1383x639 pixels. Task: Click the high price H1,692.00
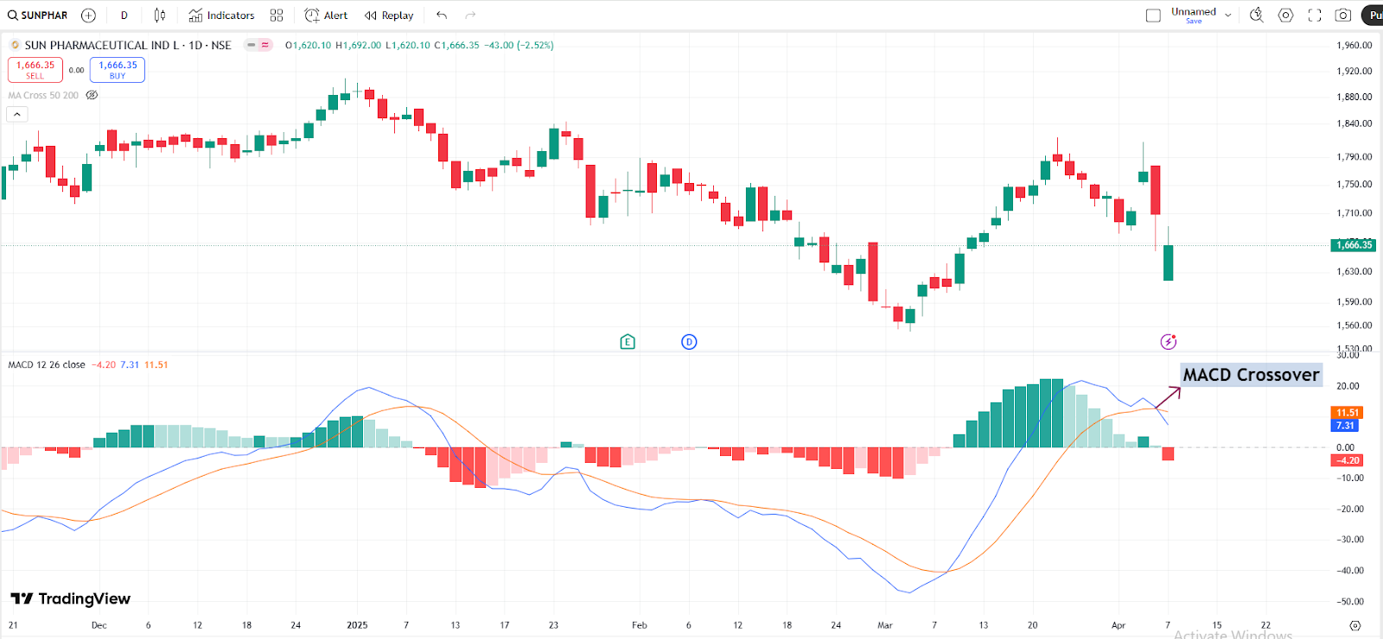(x=358, y=45)
